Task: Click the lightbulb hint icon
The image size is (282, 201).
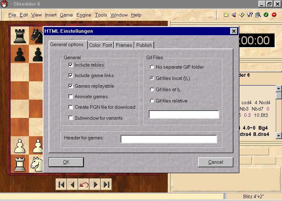Action: pyautogui.click(x=250, y=15)
